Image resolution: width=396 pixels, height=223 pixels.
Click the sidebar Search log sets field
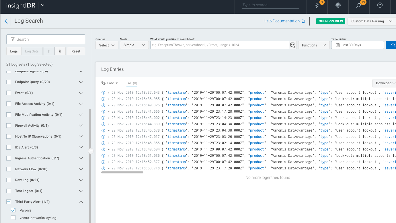(46, 39)
